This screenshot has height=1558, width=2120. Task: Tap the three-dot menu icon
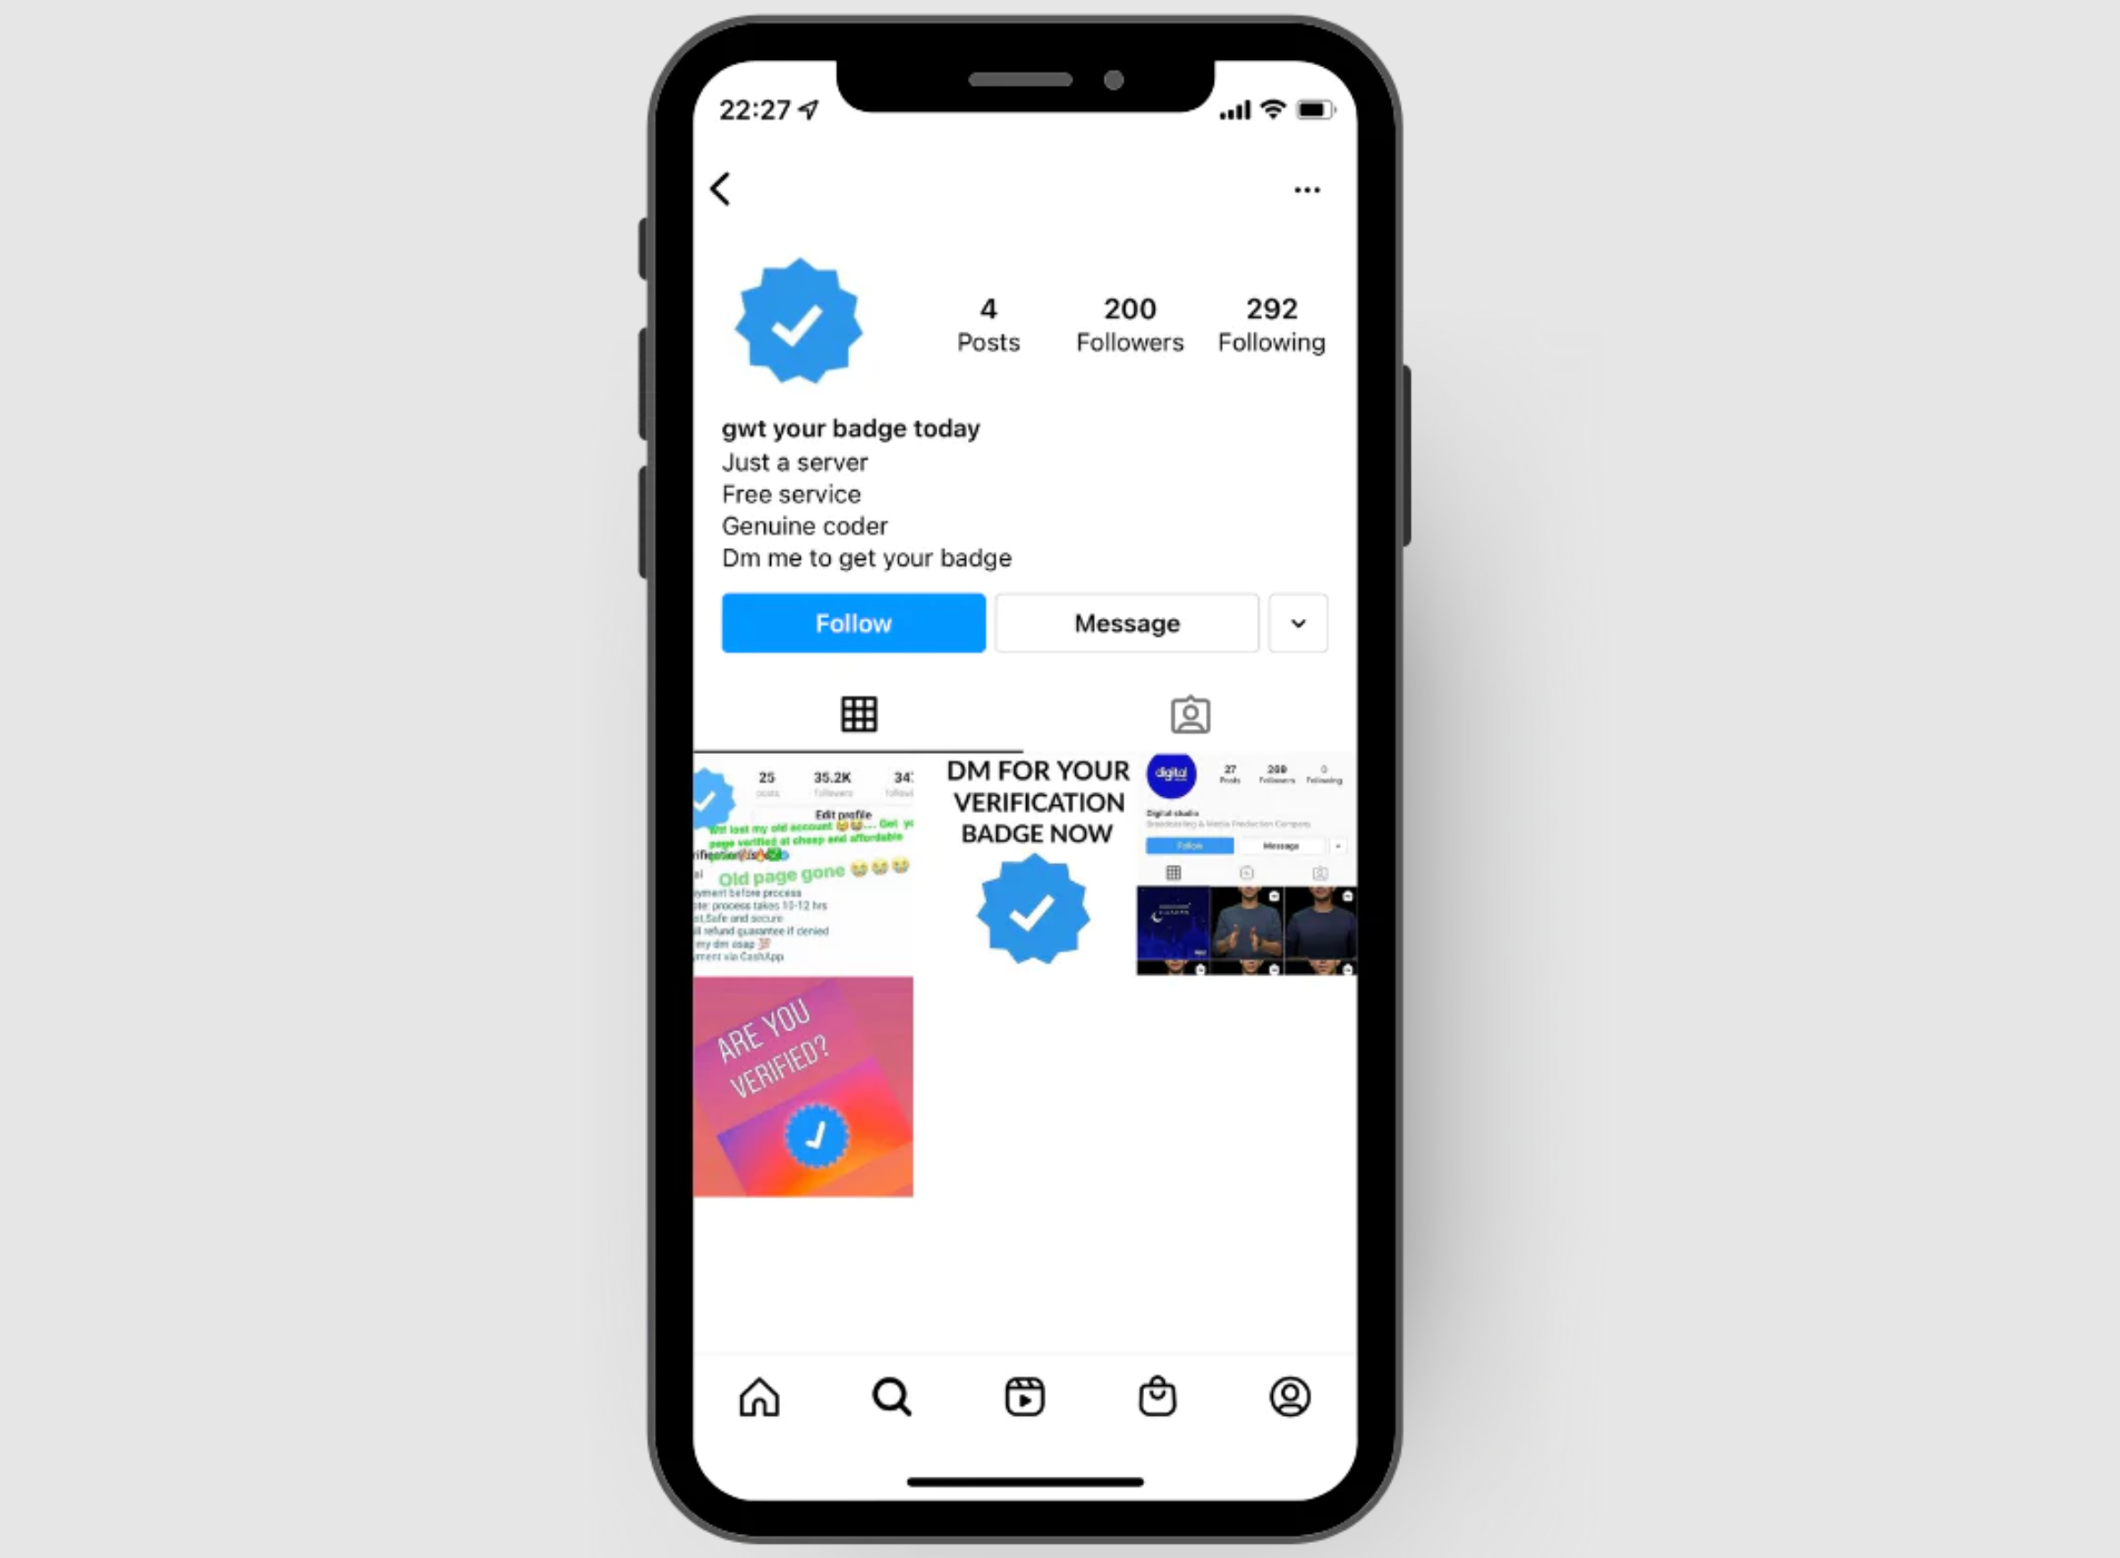coord(1307,190)
